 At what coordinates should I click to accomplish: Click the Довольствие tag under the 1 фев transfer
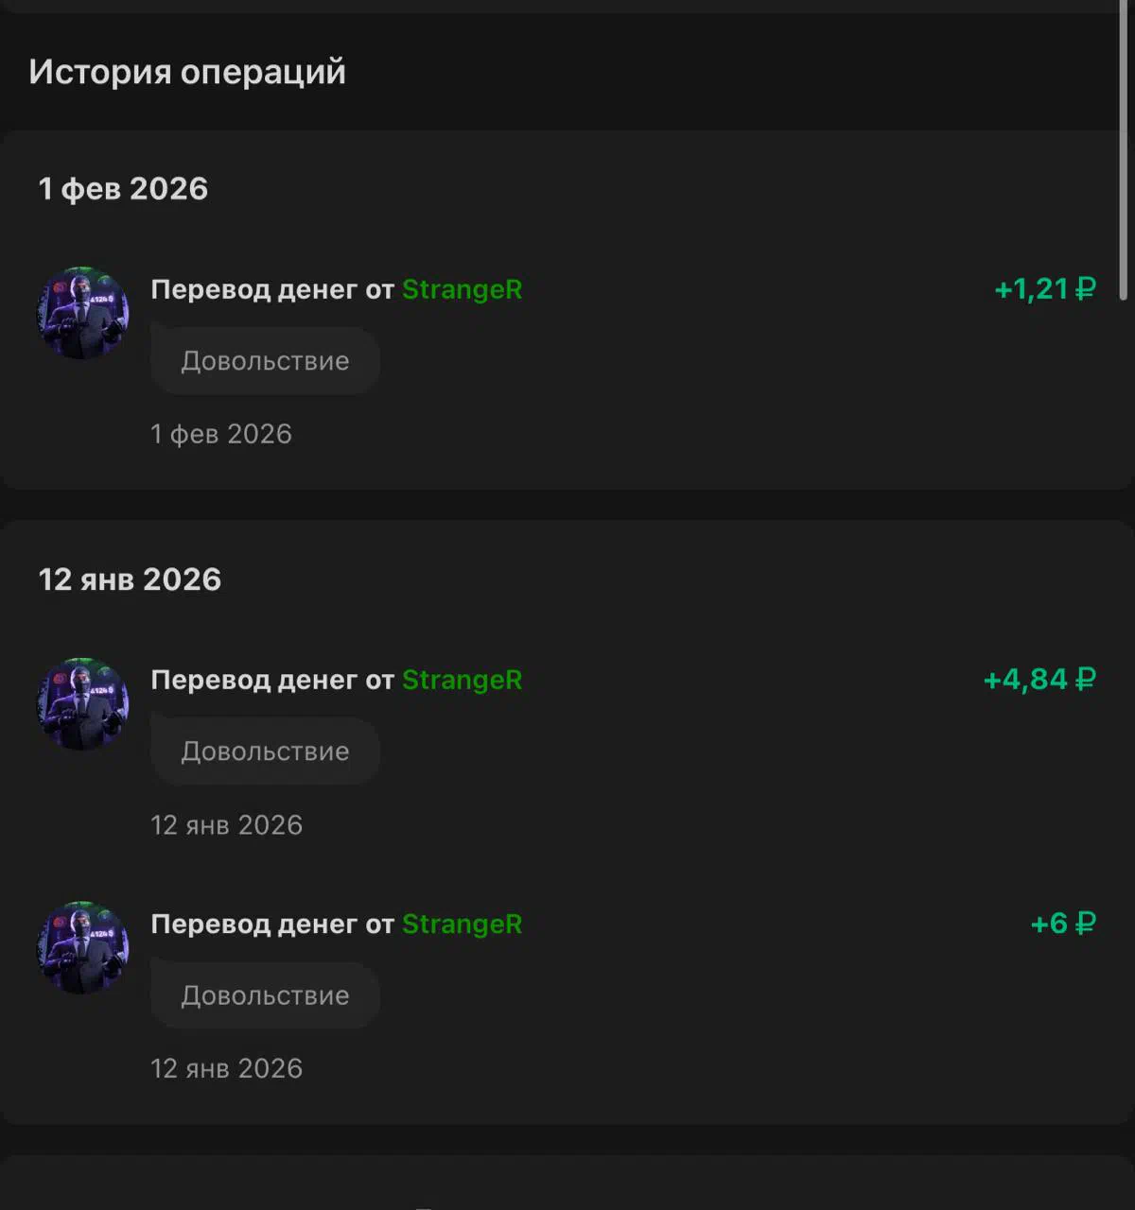coord(265,361)
